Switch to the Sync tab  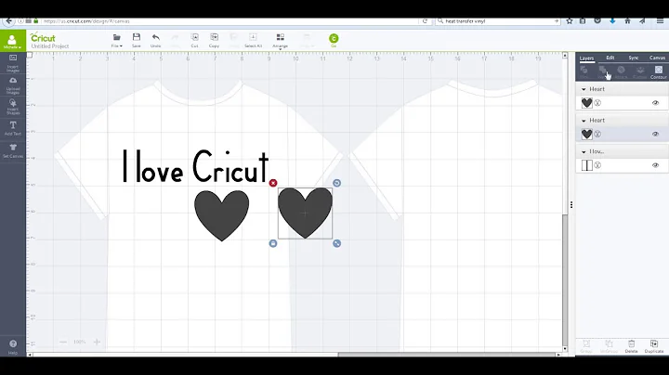(x=634, y=58)
